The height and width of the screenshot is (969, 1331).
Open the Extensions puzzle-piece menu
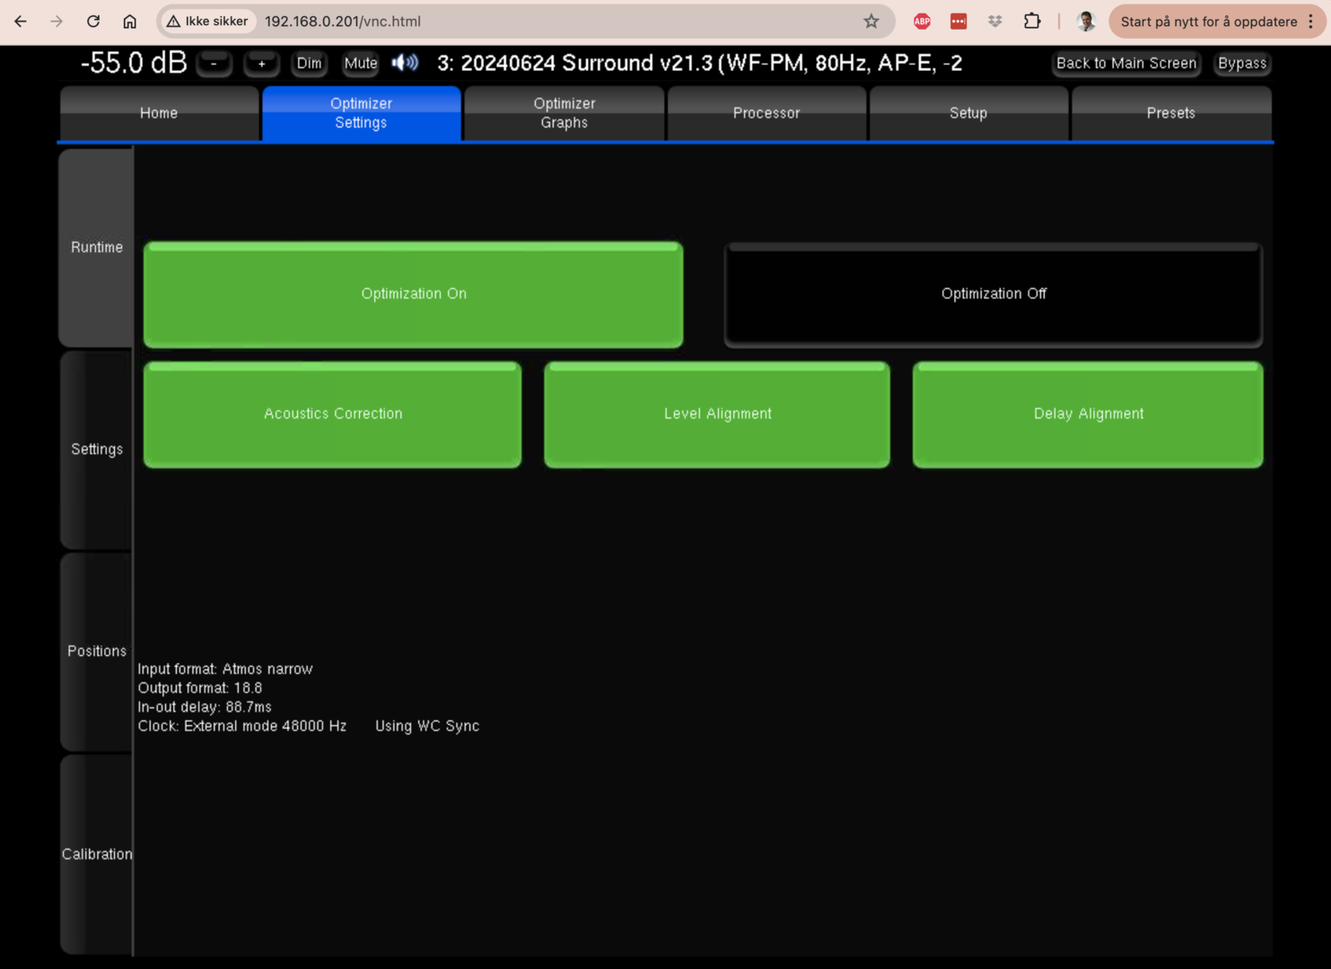pyautogui.click(x=1032, y=22)
